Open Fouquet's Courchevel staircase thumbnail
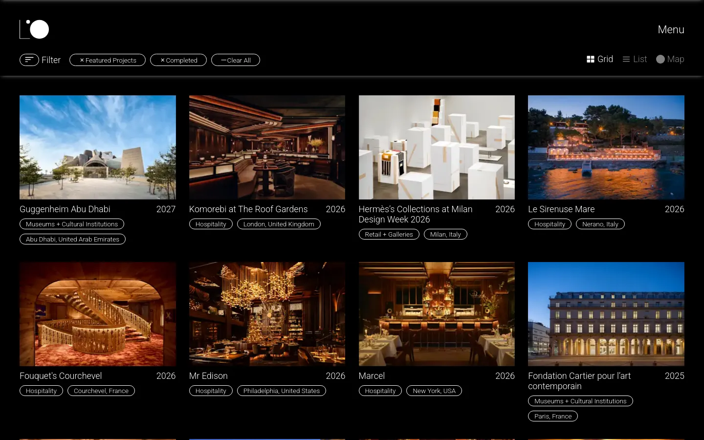 click(98, 314)
